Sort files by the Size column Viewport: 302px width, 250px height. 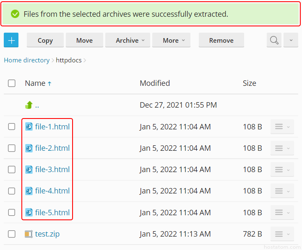pyautogui.click(x=249, y=83)
